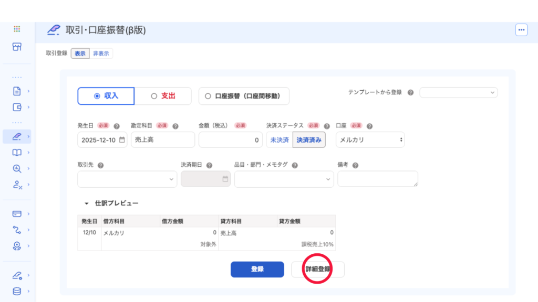Open the credit card icon in sidebar
This screenshot has width=538, height=302.
pos(17,213)
